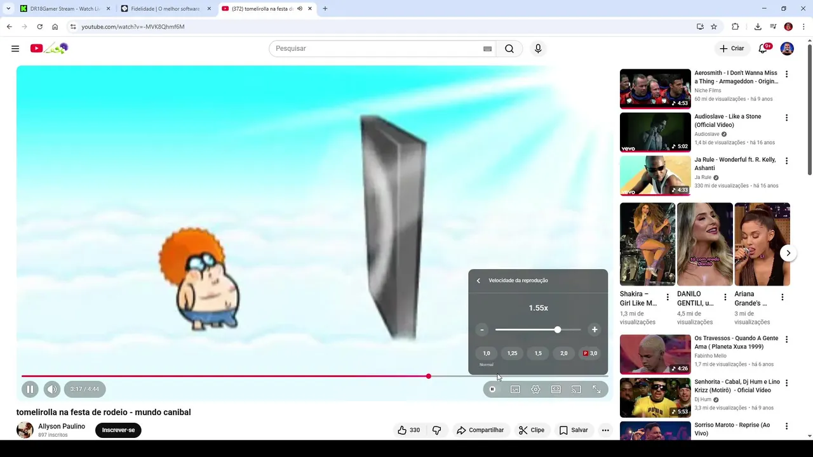Select the 2,0 speed preset

(564, 354)
